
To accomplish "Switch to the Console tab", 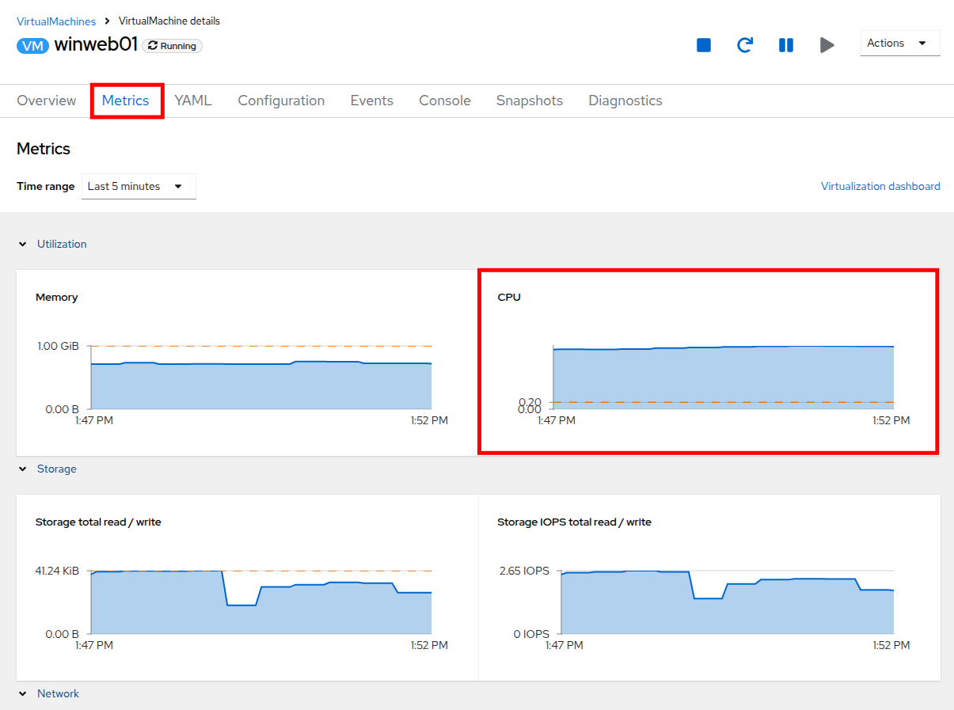I will click(x=444, y=101).
